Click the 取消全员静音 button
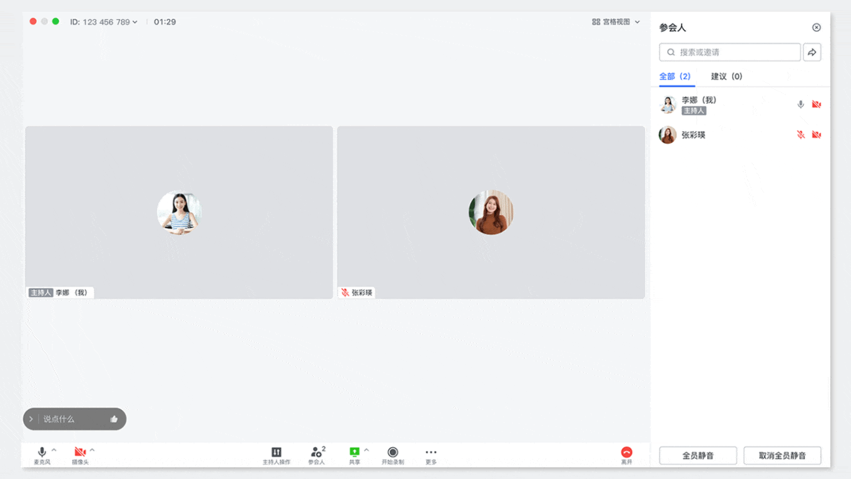851x479 pixels. point(782,456)
